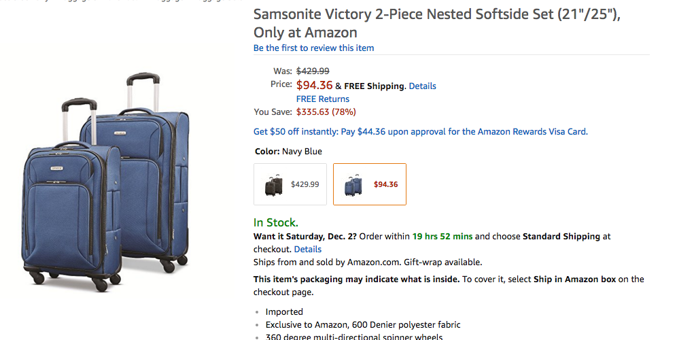677x340 pixels.
Task: Open the Amazon Rewards Visa Card $50 offer
Action: pos(420,132)
